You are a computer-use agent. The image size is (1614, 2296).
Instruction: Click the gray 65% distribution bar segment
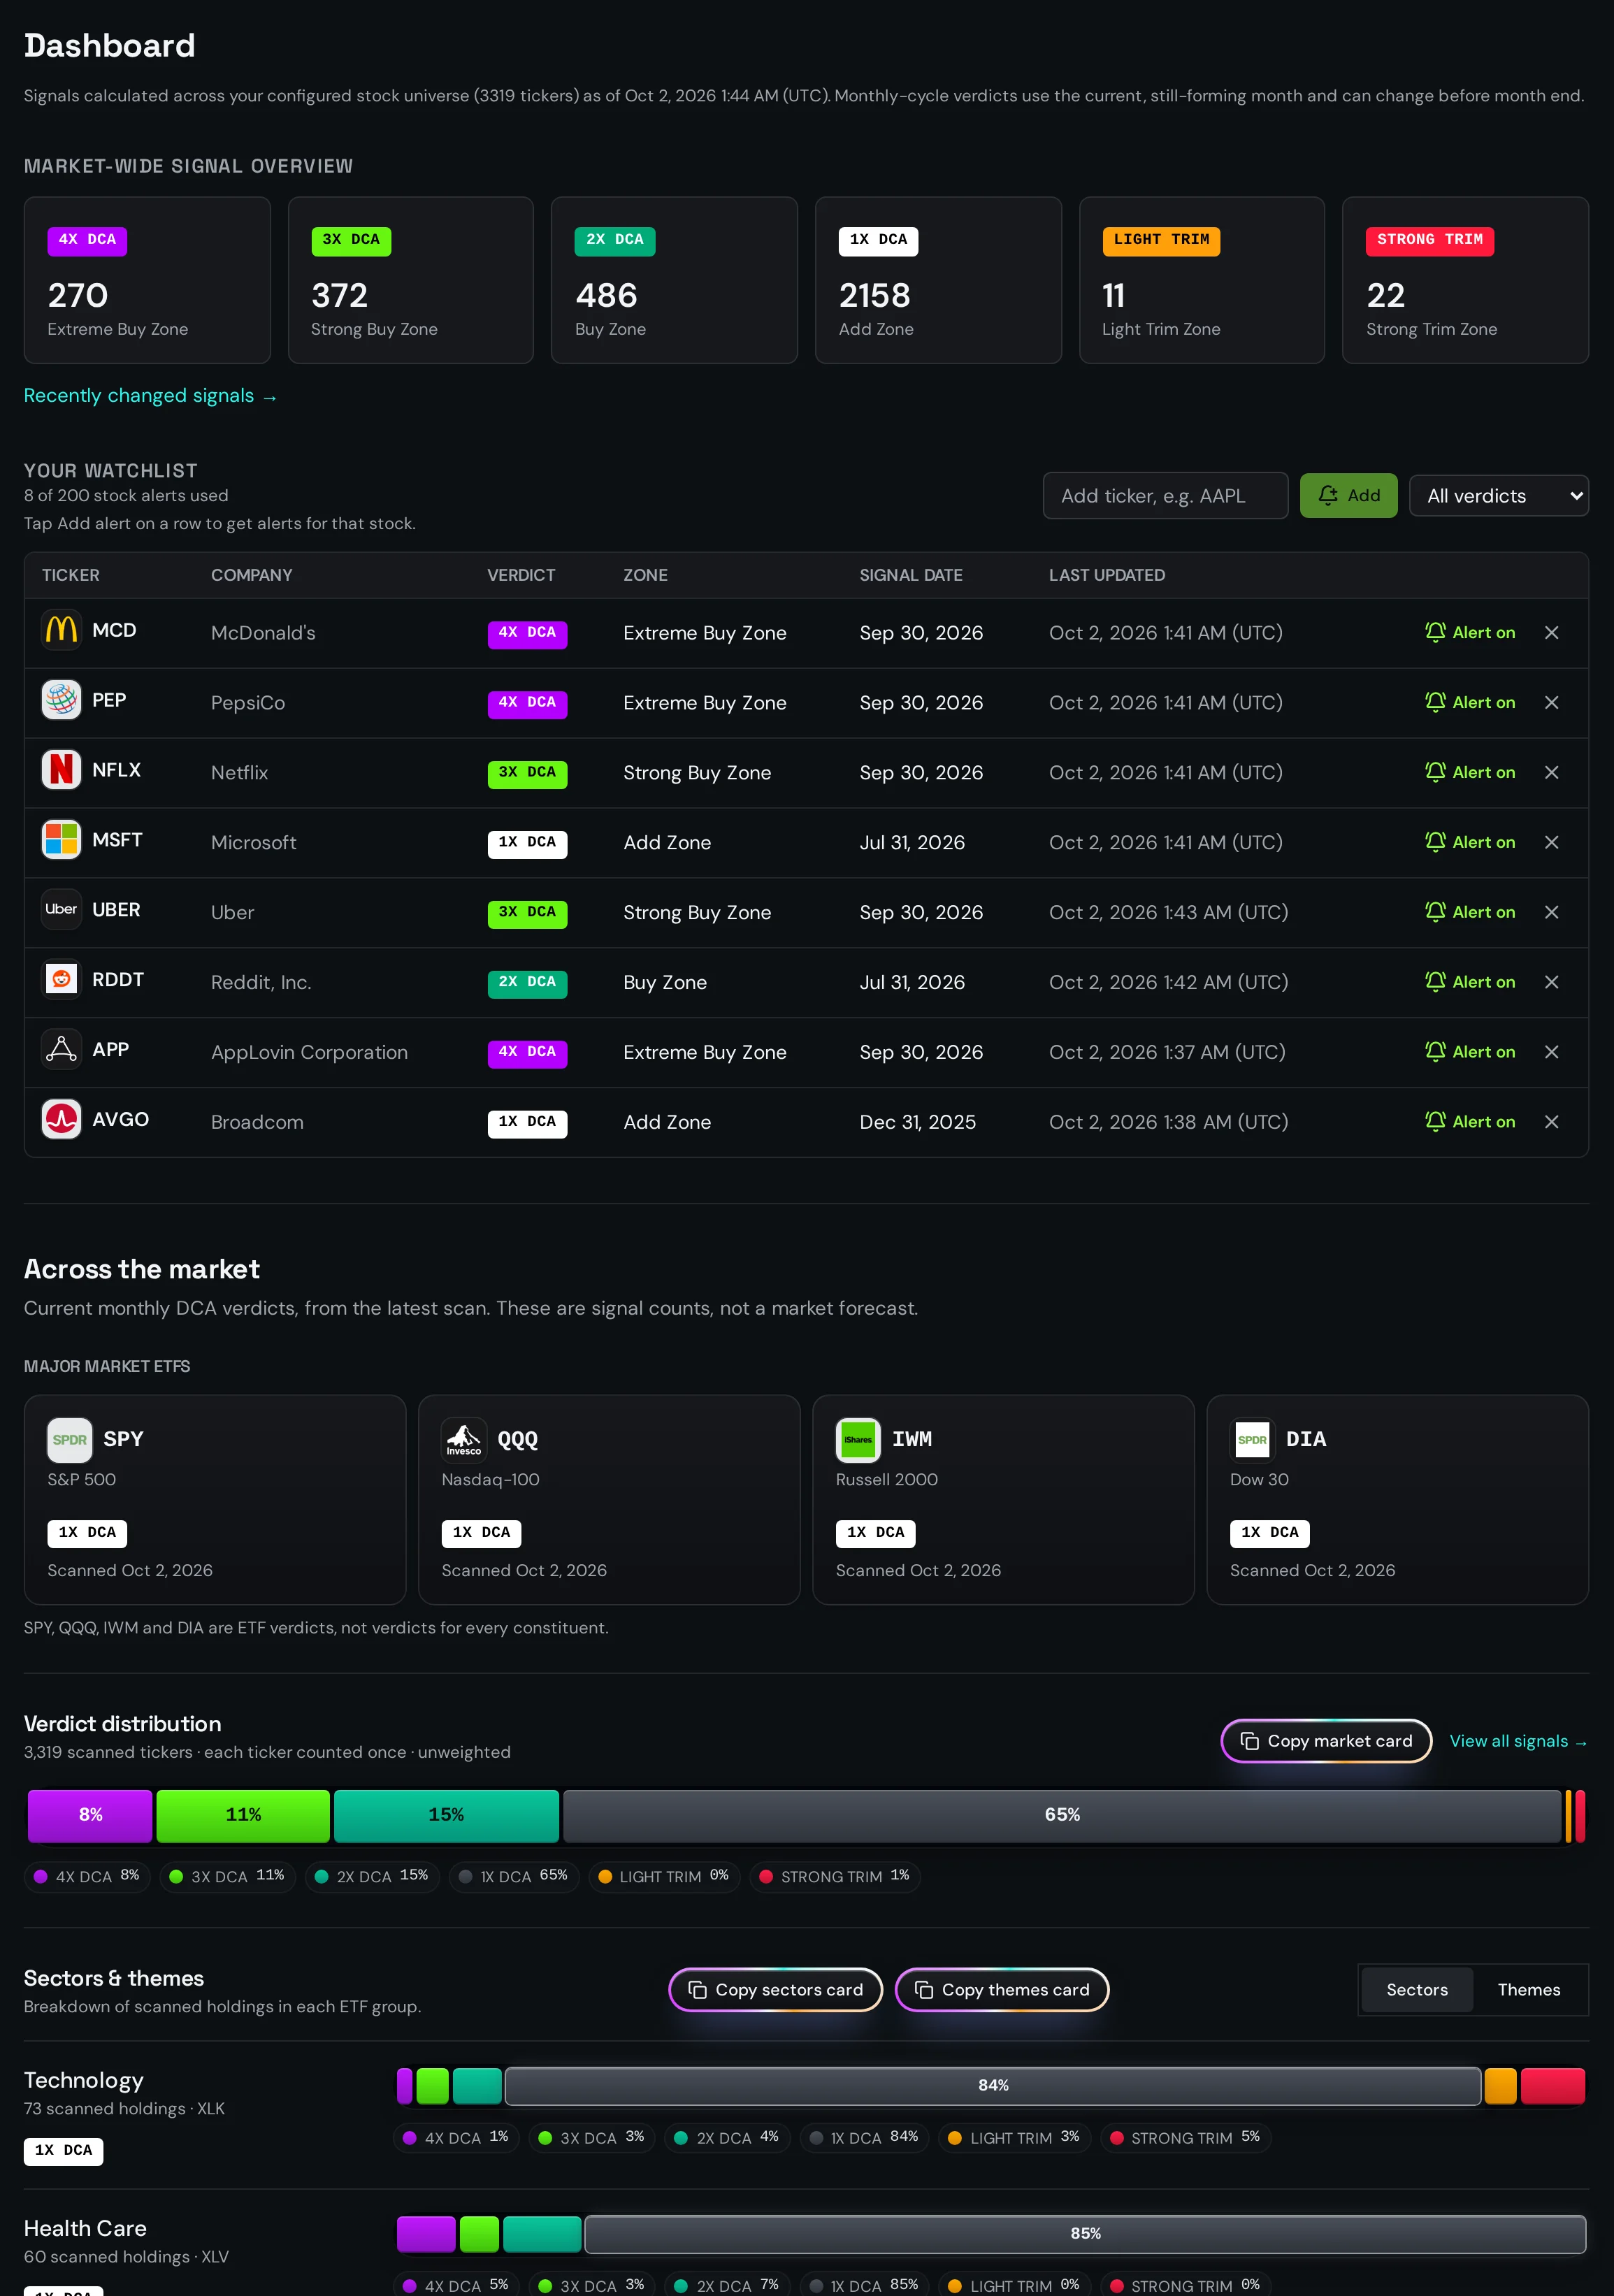pyautogui.click(x=1062, y=1815)
